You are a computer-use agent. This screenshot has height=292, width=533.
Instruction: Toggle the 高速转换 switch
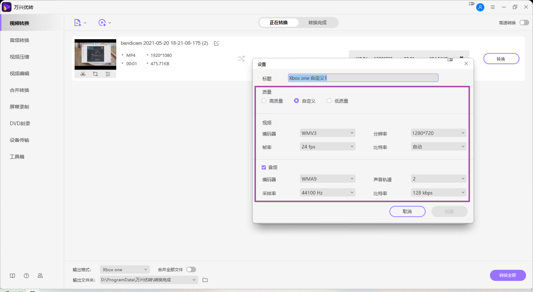tap(524, 23)
